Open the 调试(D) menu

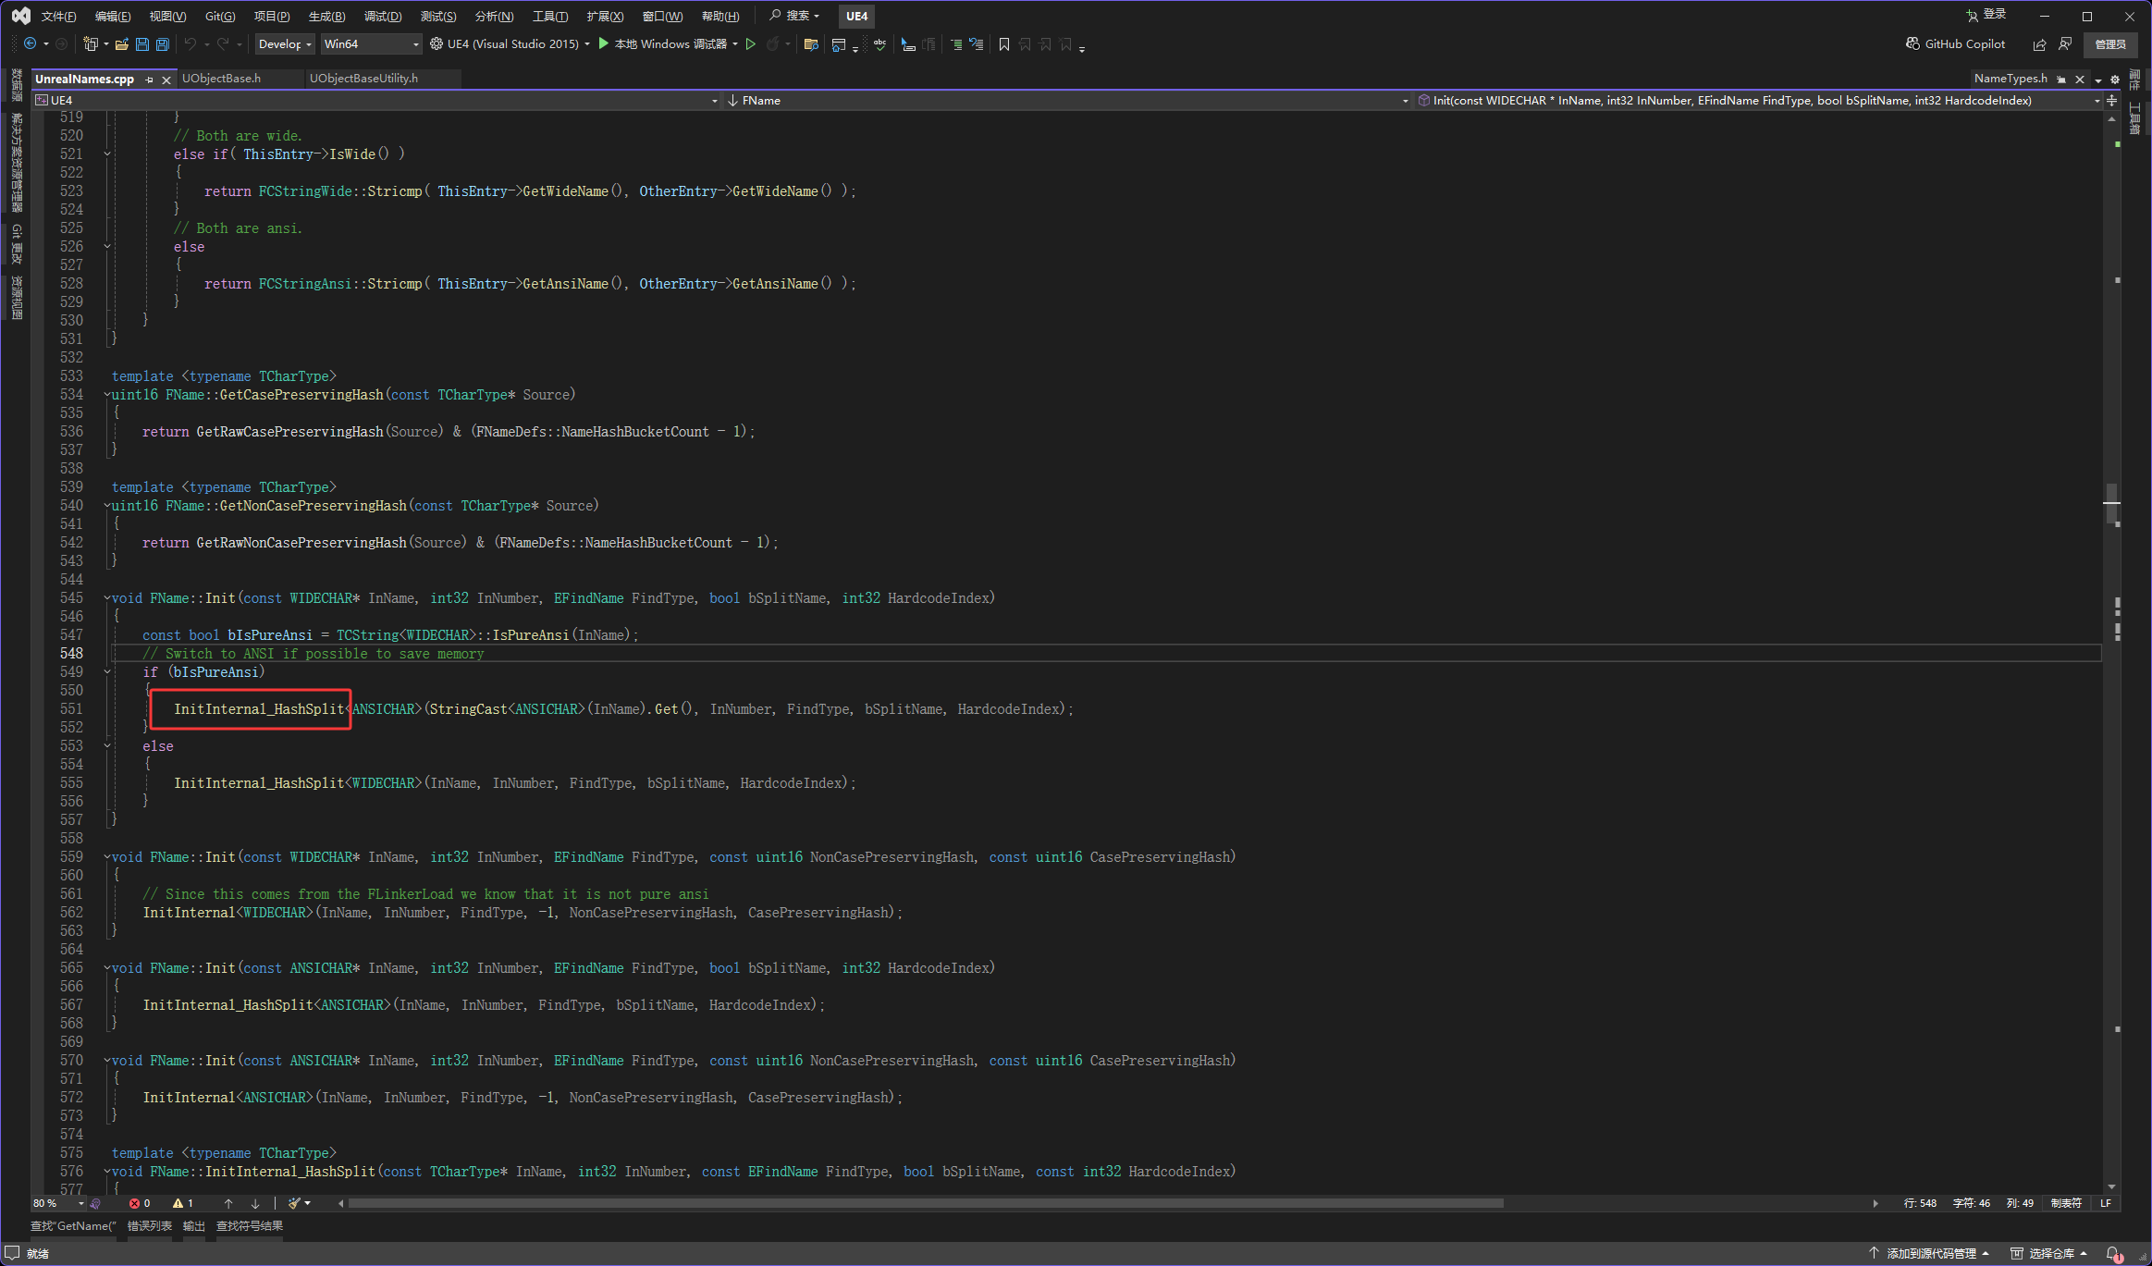382,16
